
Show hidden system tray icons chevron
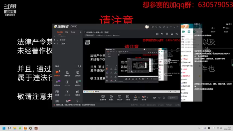click(x=199, y=128)
